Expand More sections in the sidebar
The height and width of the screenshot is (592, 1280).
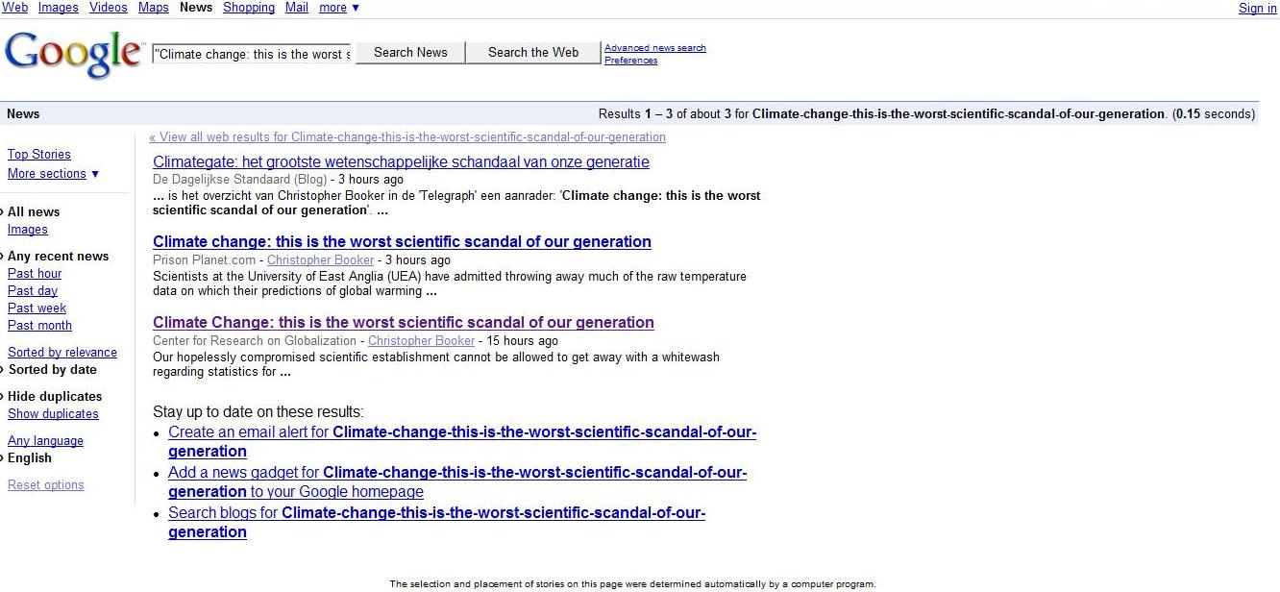tap(54, 174)
